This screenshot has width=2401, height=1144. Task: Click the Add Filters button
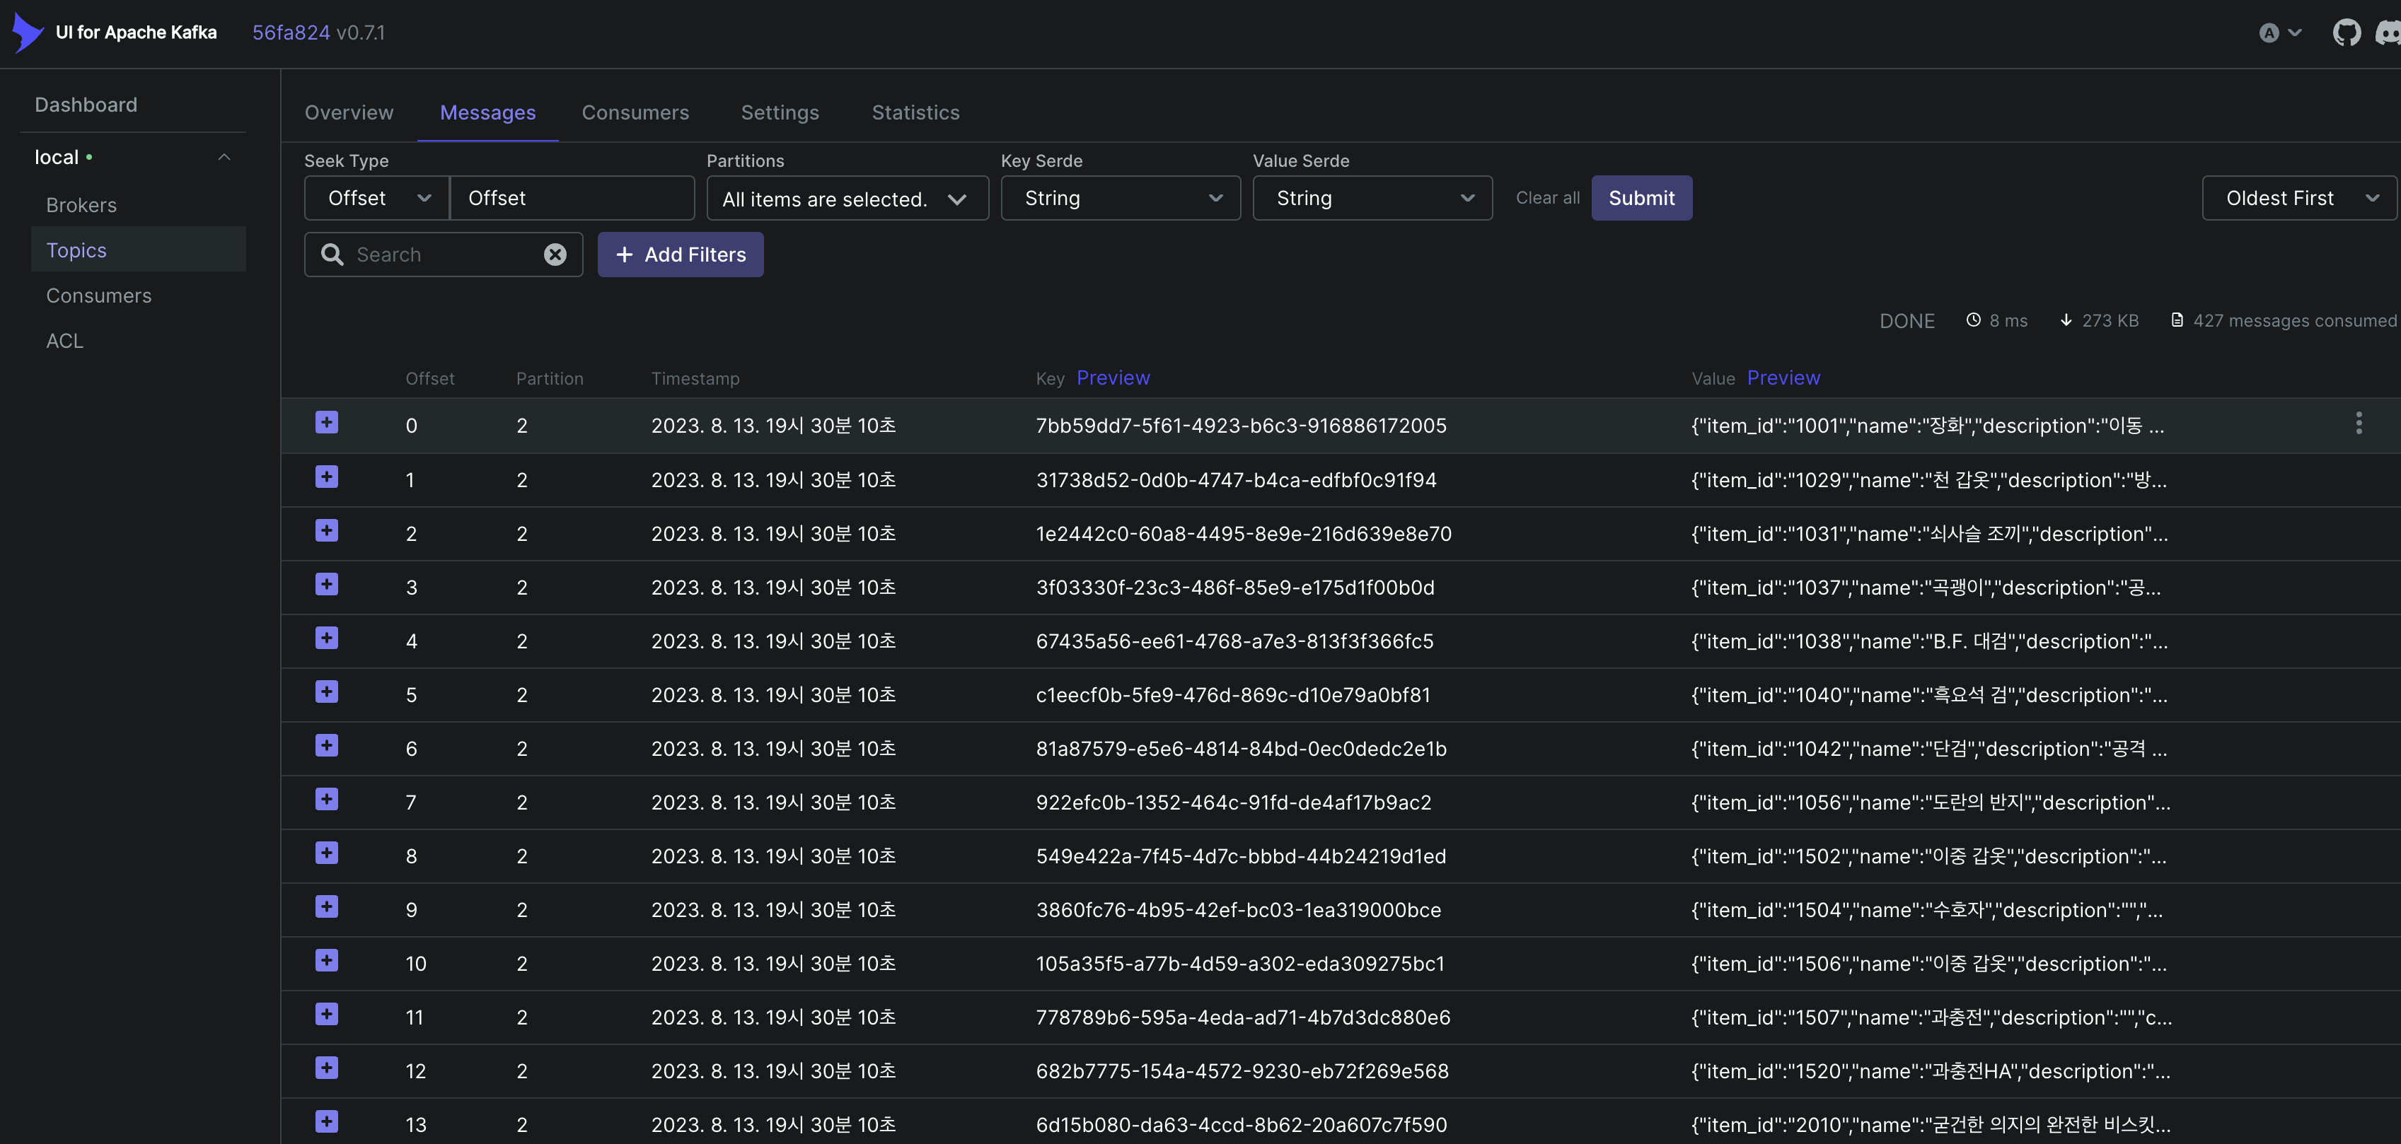(x=679, y=255)
